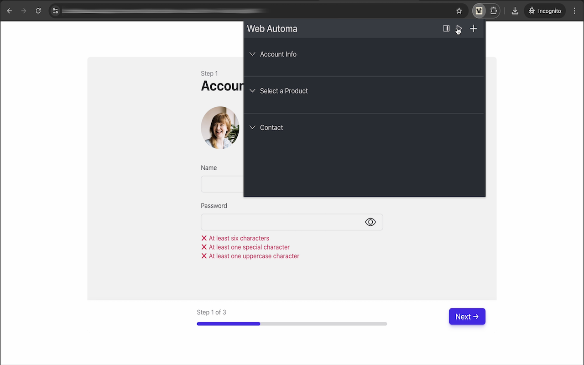Click the browser back arrow
584x365 pixels.
pos(9,10)
